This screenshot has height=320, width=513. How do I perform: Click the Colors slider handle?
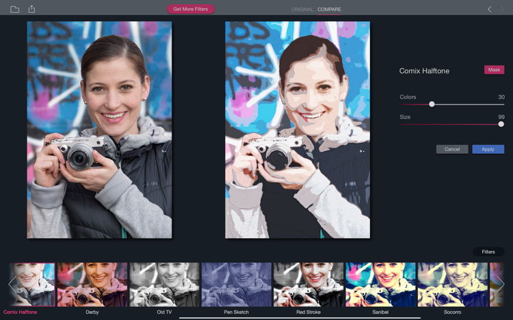(432, 104)
